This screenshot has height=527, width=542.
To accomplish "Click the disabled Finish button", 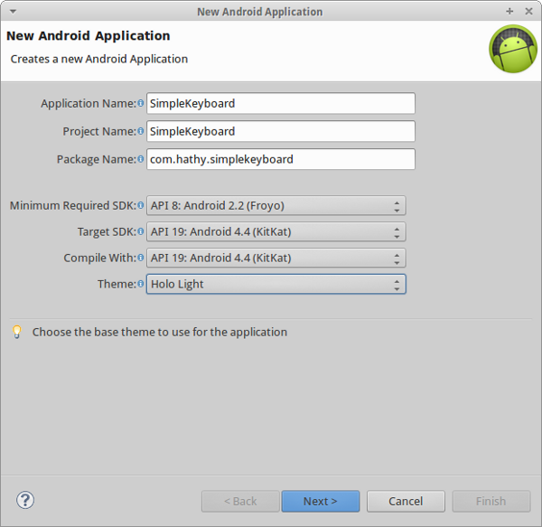I will pos(491,501).
